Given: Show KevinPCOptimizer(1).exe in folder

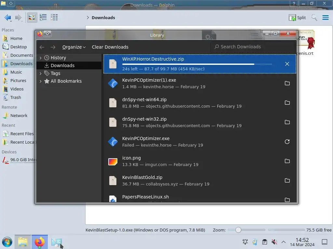Looking at the screenshot, I should (287, 83).
